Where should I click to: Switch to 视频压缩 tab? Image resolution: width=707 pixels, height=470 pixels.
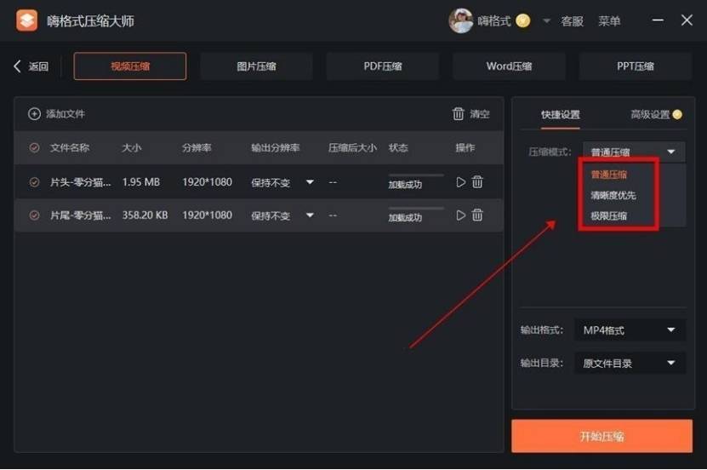tap(130, 66)
